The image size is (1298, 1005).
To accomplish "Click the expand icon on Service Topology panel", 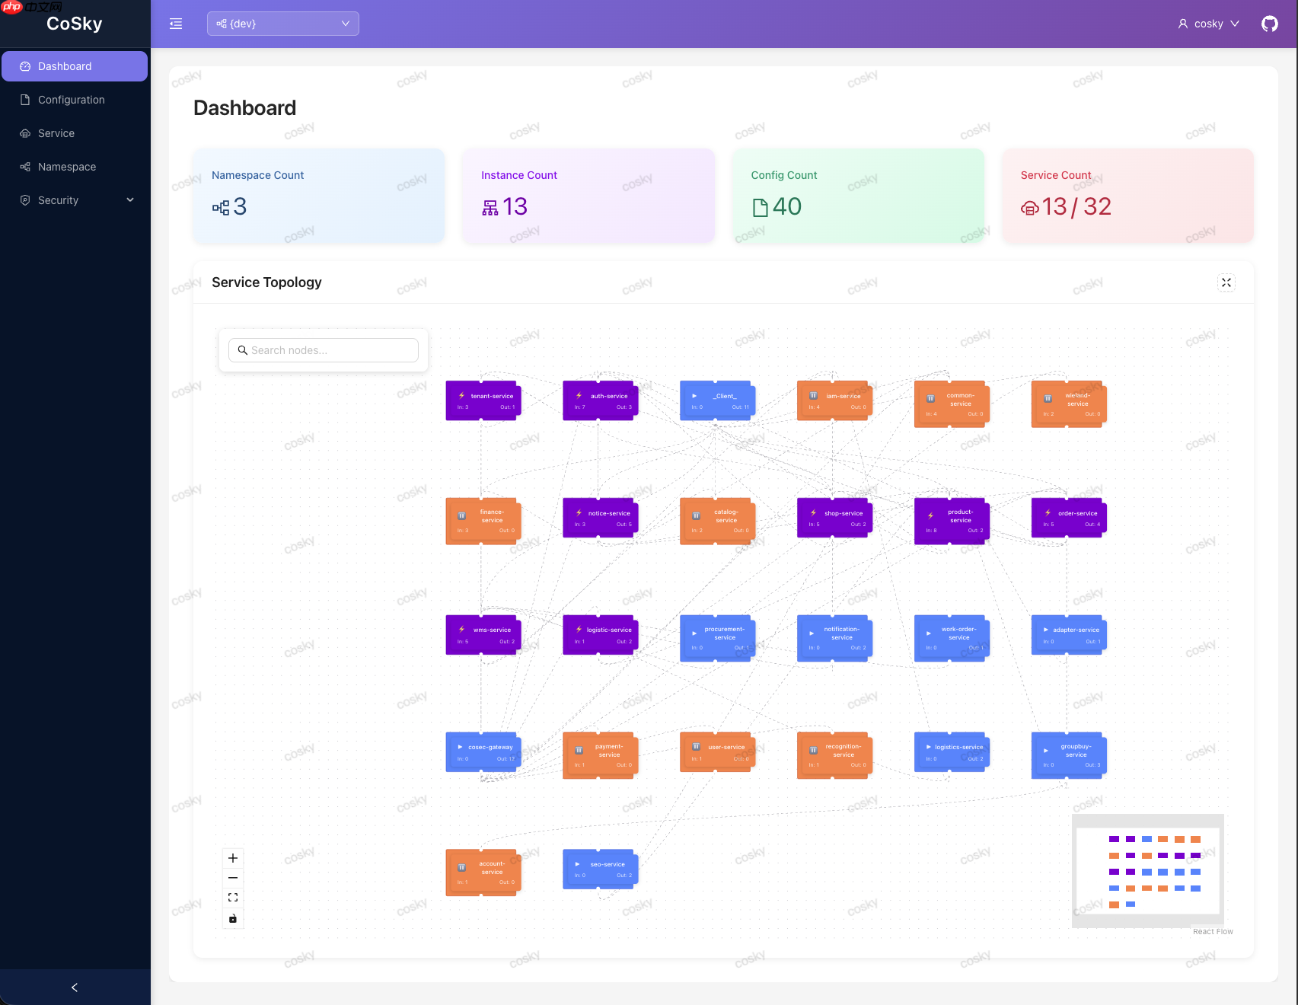I will pos(1226,282).
